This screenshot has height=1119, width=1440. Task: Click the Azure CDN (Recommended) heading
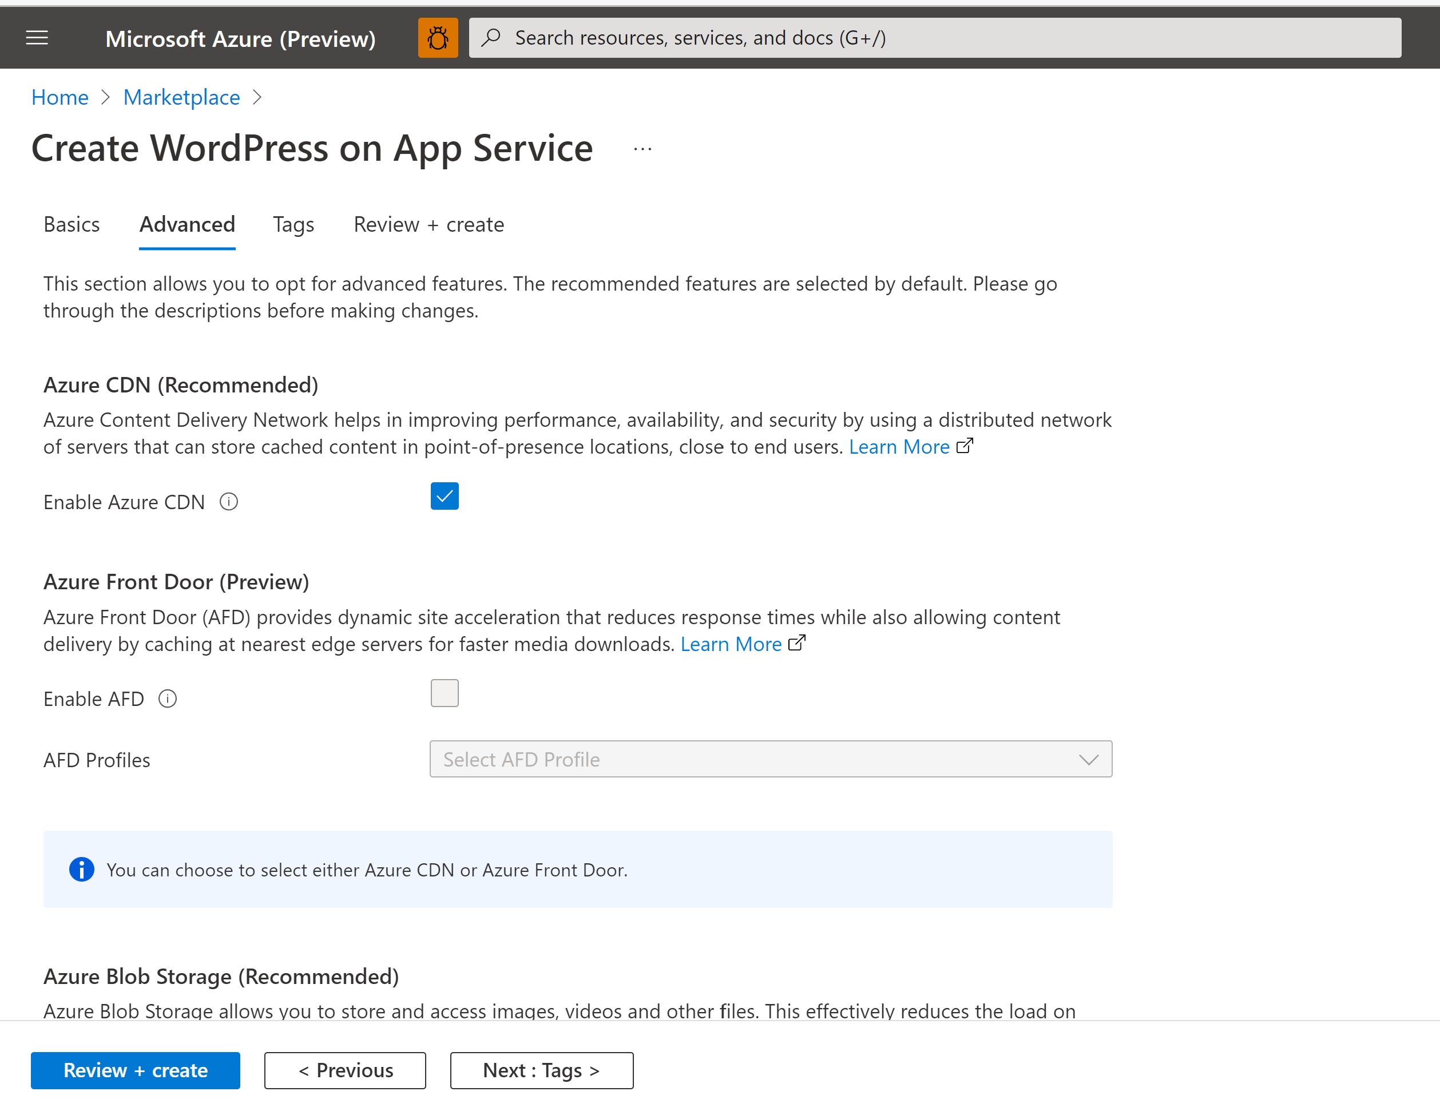181,385
